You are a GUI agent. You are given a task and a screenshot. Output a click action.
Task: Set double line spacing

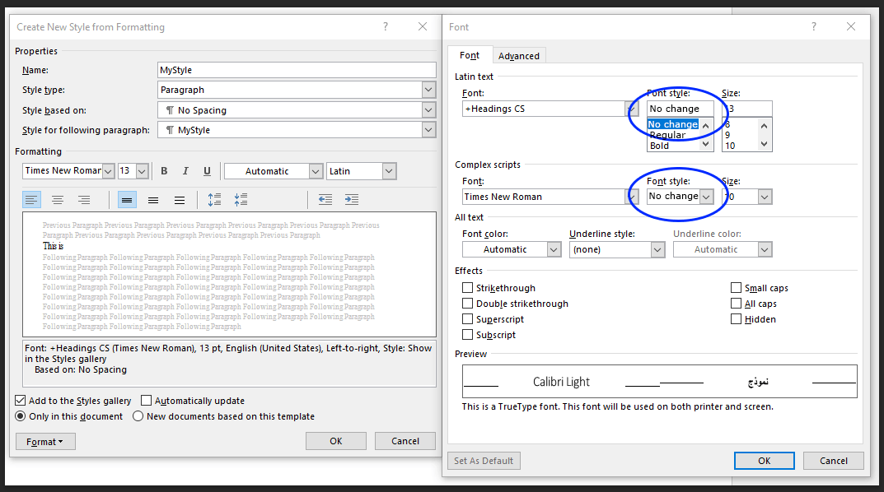tap(180, 200)
